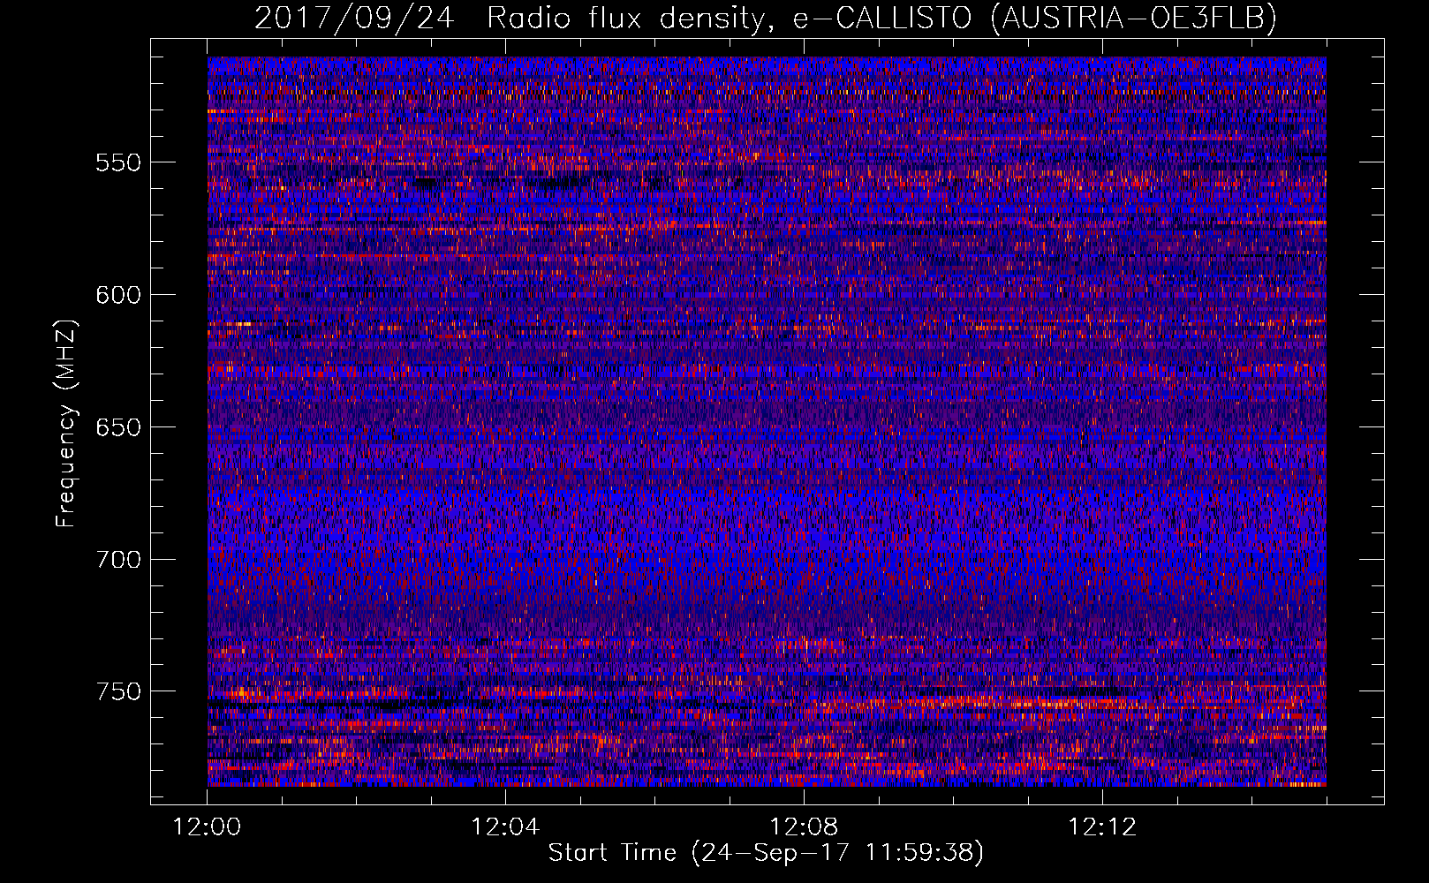This screenshot has height=883, width=1429.
Task: Click the 12:00 time axis label
Action: click(x=207, y=827)
